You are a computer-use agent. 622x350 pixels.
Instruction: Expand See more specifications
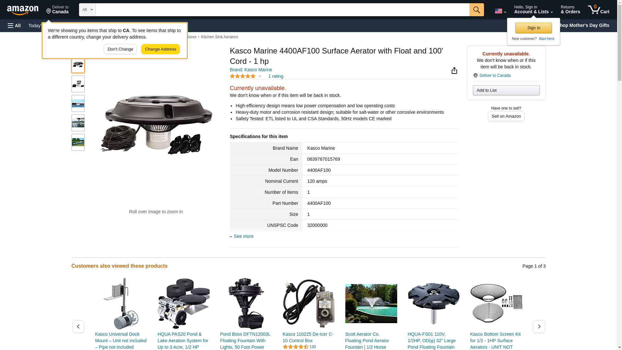243,236
